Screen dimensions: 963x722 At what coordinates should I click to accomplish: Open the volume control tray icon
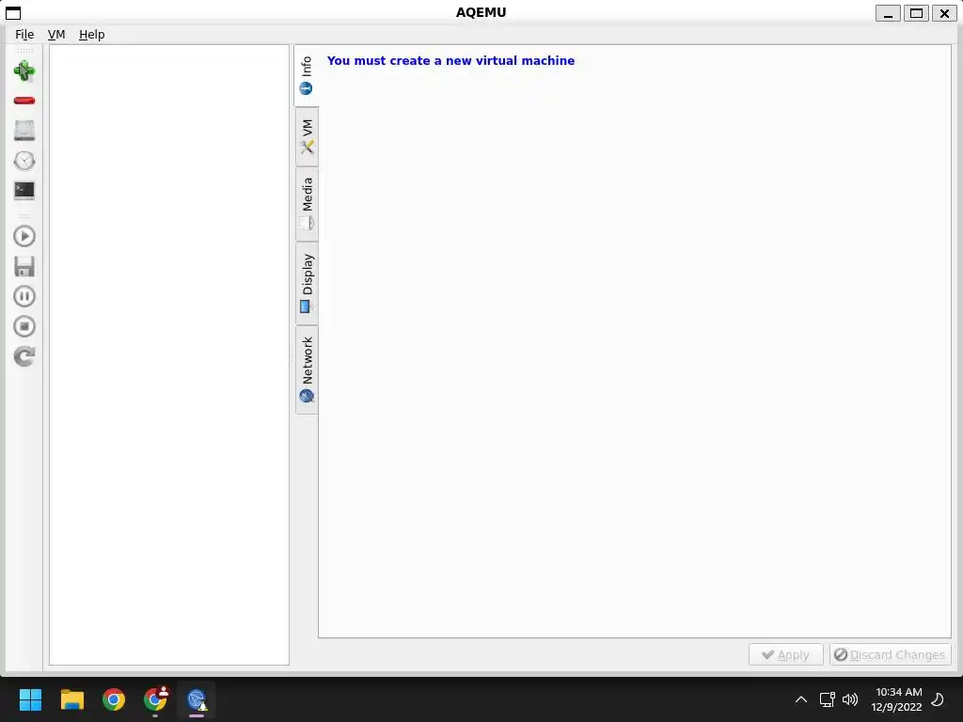(850, 699)
